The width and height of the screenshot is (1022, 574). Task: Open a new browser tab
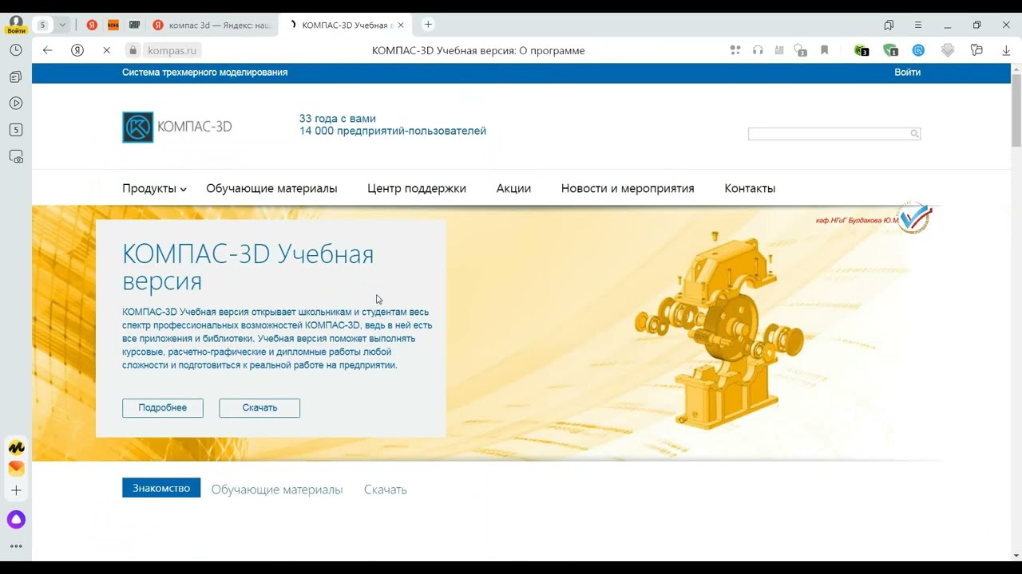coord(428,25)
